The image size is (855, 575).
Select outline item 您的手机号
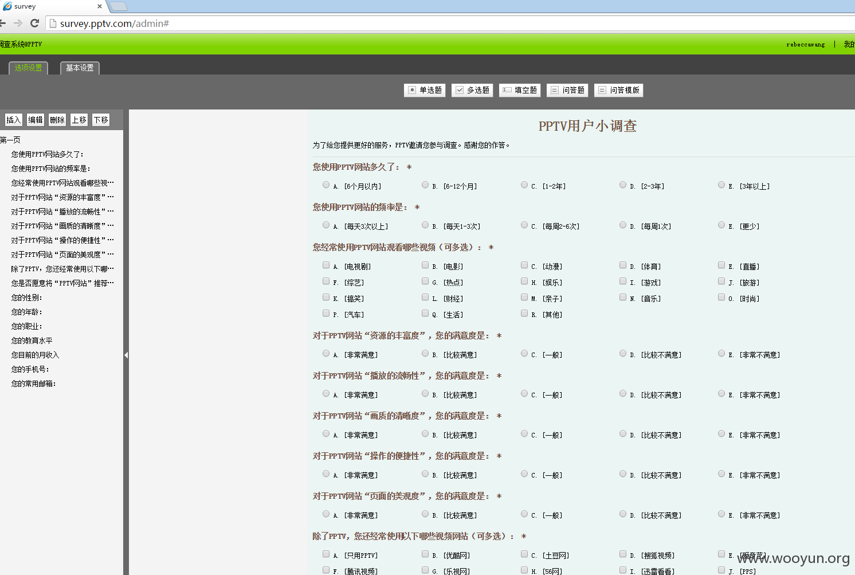(x=30, y=369)
